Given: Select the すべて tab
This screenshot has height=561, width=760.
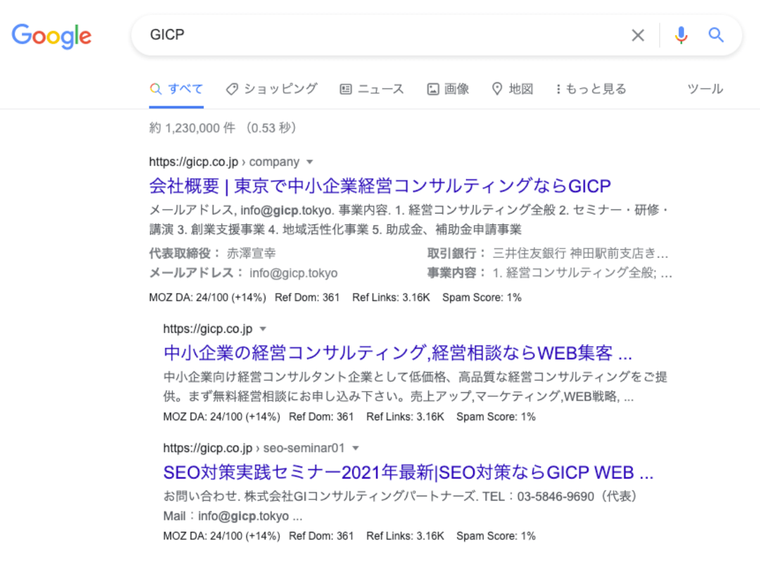Looking at the screenshot, I should point(177,89).
